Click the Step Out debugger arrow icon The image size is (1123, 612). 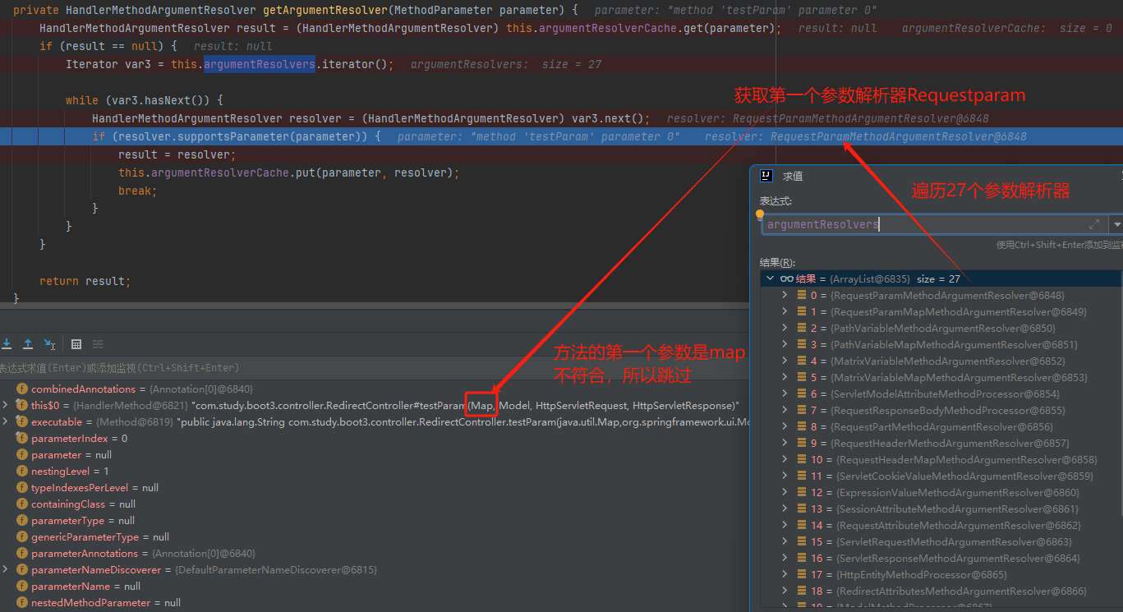pos(28,344)
